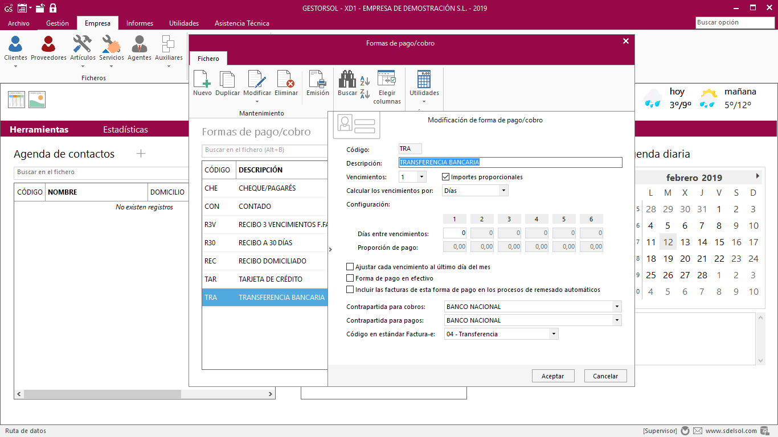Click the Agentes icon in Ficheros
This screenshot has width=778, height=437.
click(139, 48)
